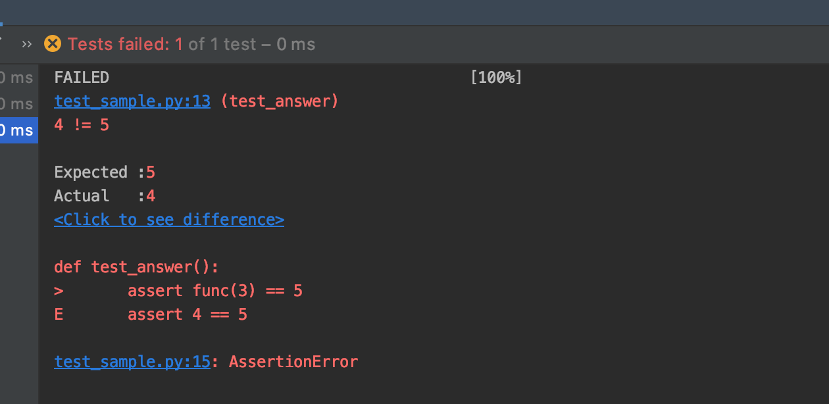
Task: Jump to the test_sample.py:15 link
Action: click(x=132, y=362)
